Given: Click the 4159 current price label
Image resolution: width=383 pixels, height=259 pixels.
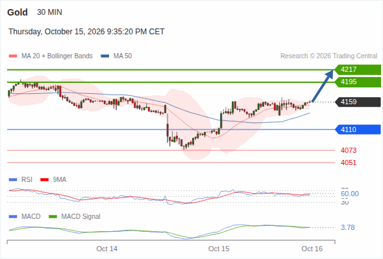Looking at the screenshot, I should pyautogui.click(x=358, y=102).
